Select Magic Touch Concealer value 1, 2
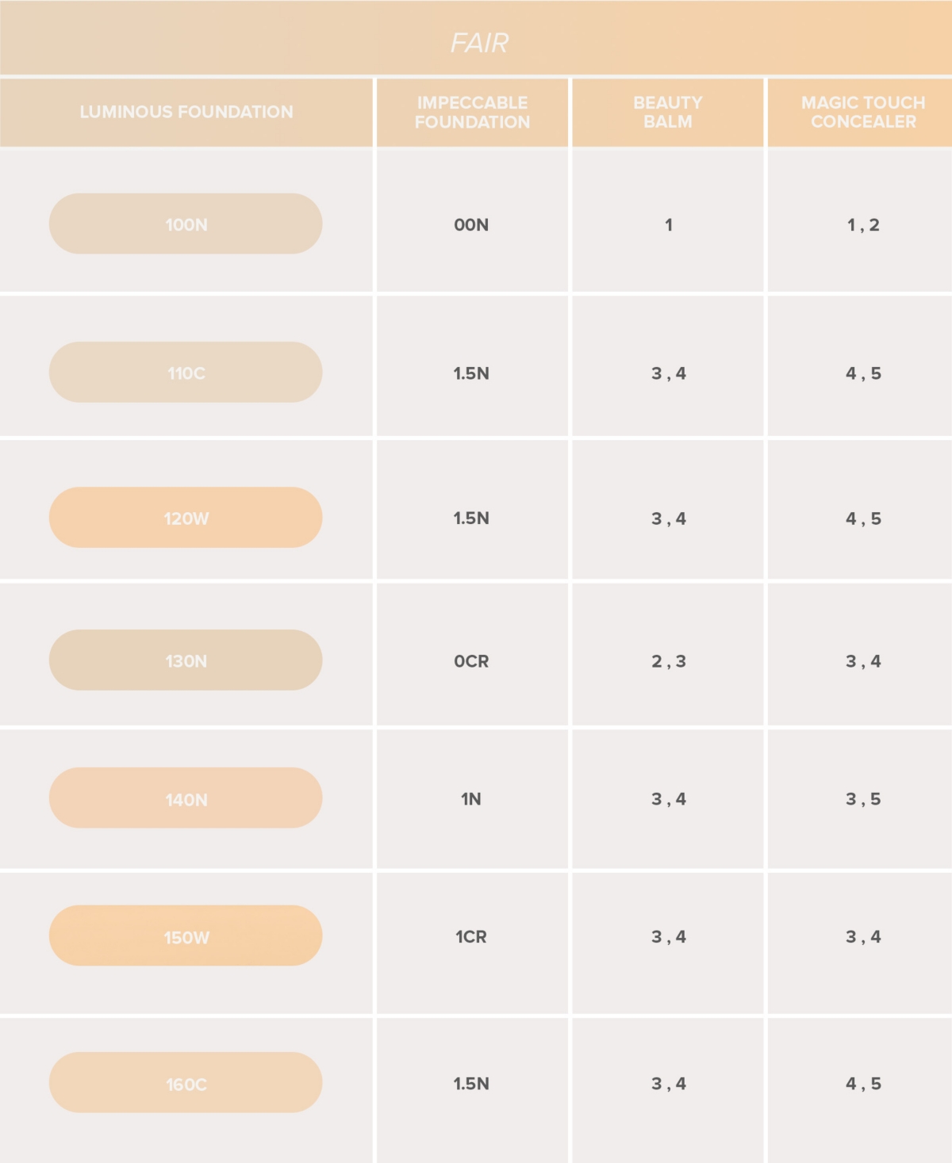 point(863,224)
